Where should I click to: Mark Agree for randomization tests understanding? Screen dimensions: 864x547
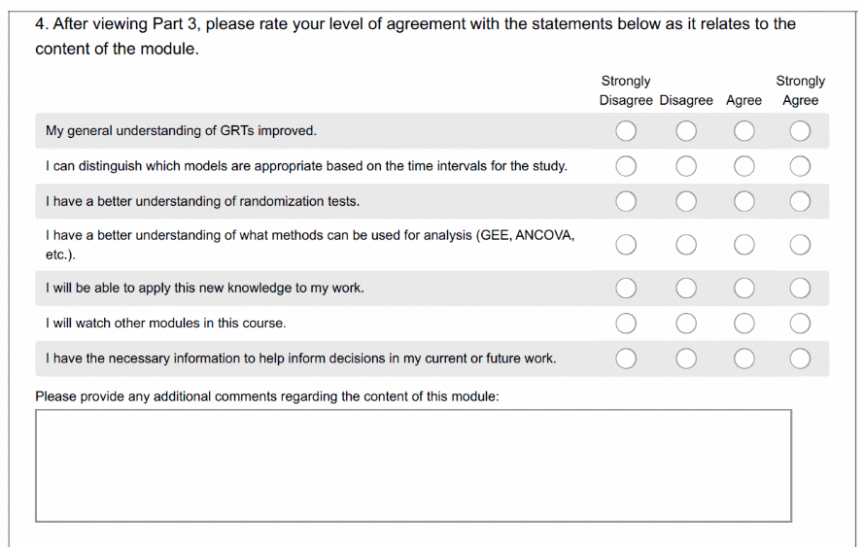743,202
